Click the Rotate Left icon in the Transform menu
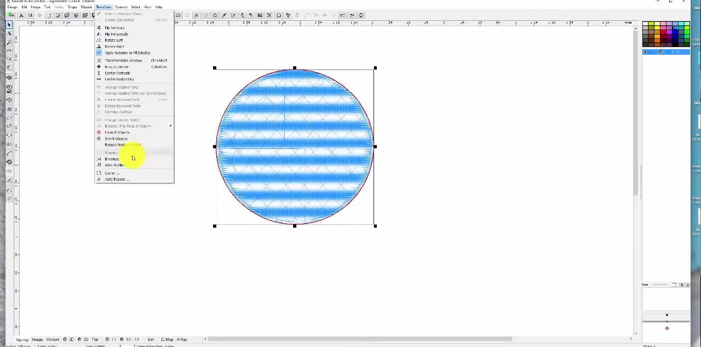 pos(99,39)
